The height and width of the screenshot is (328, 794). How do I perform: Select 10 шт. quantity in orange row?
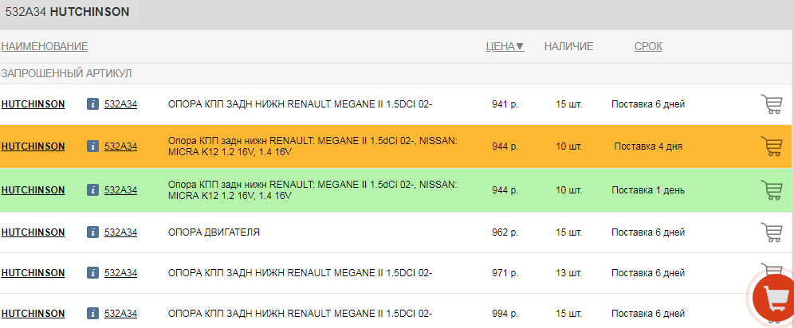[568, 146]
